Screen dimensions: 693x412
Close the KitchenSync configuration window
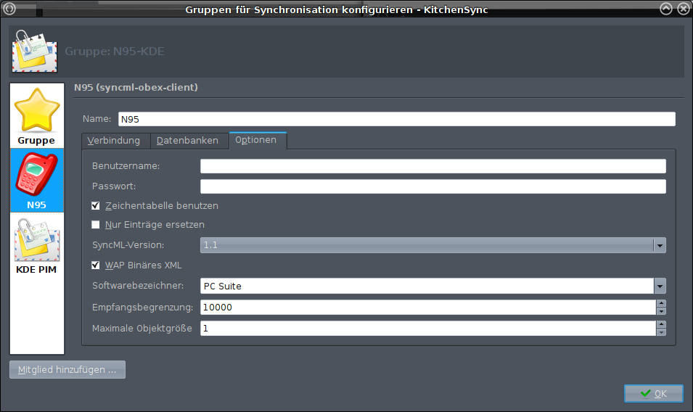[683, 9]
